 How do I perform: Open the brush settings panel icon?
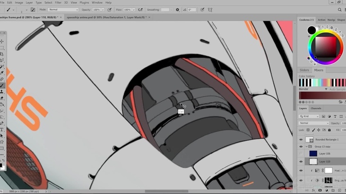click(32, 9)
